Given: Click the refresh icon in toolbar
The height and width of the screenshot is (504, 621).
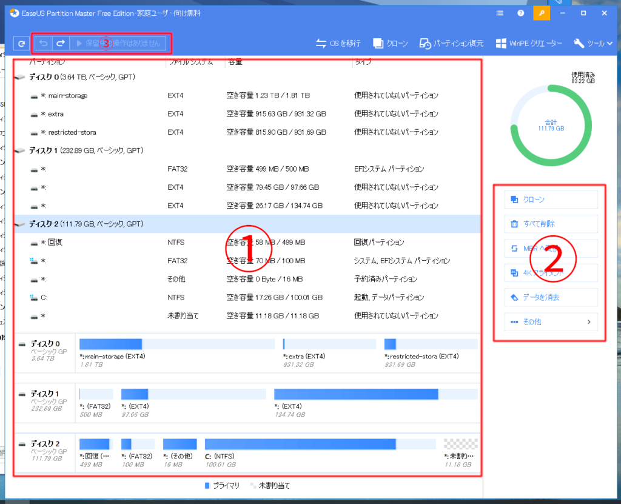Looking at the screenshot, I should [21, 43].
